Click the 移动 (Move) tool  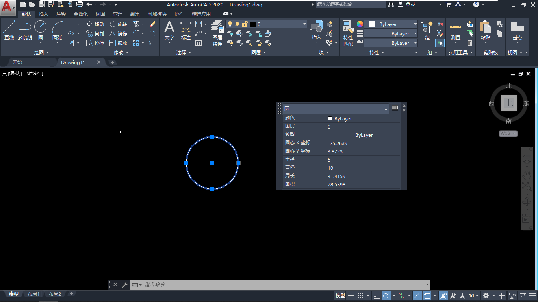coord(95,24)
